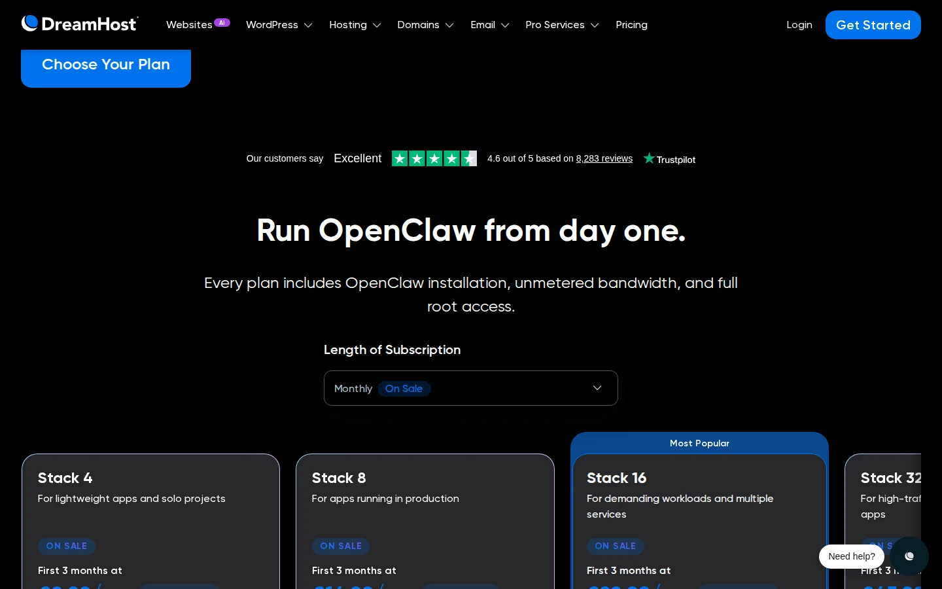Click "First 3 months at" in Stack 16
The width and height of the screenshot is (942, 589).
click(x=629, y=571)
